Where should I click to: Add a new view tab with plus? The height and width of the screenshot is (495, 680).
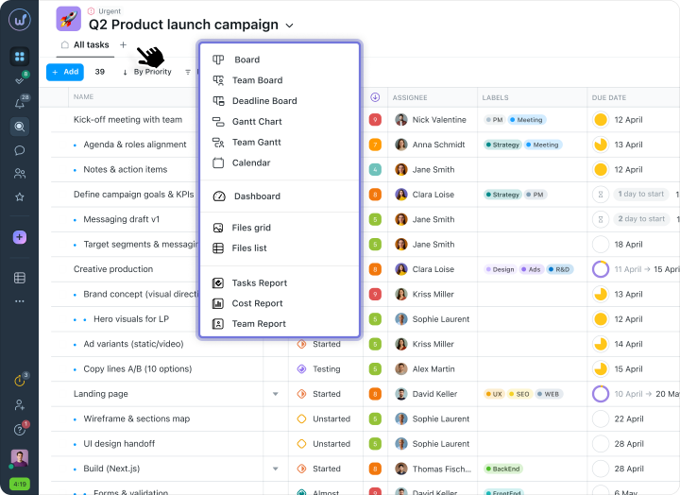123,44
